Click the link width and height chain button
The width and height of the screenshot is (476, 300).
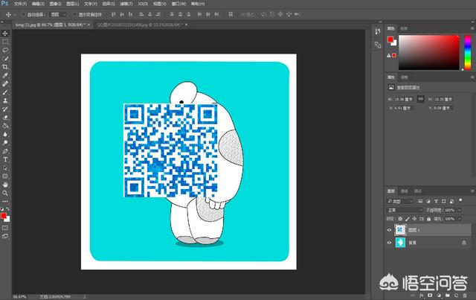420,99
